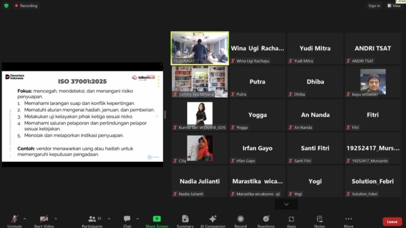Select Yogga participant tile
The width and height of the screenshot is (406, 228).
coord(257,115)
